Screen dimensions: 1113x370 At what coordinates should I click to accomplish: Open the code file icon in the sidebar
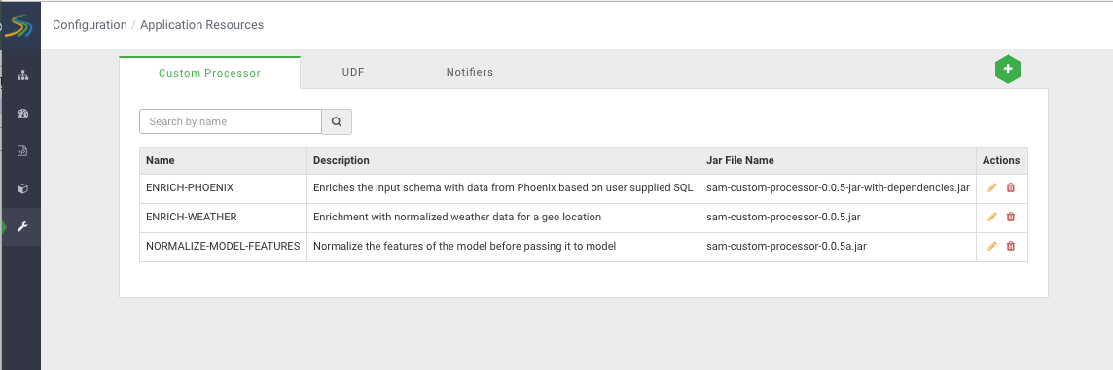tap(22, 151)
